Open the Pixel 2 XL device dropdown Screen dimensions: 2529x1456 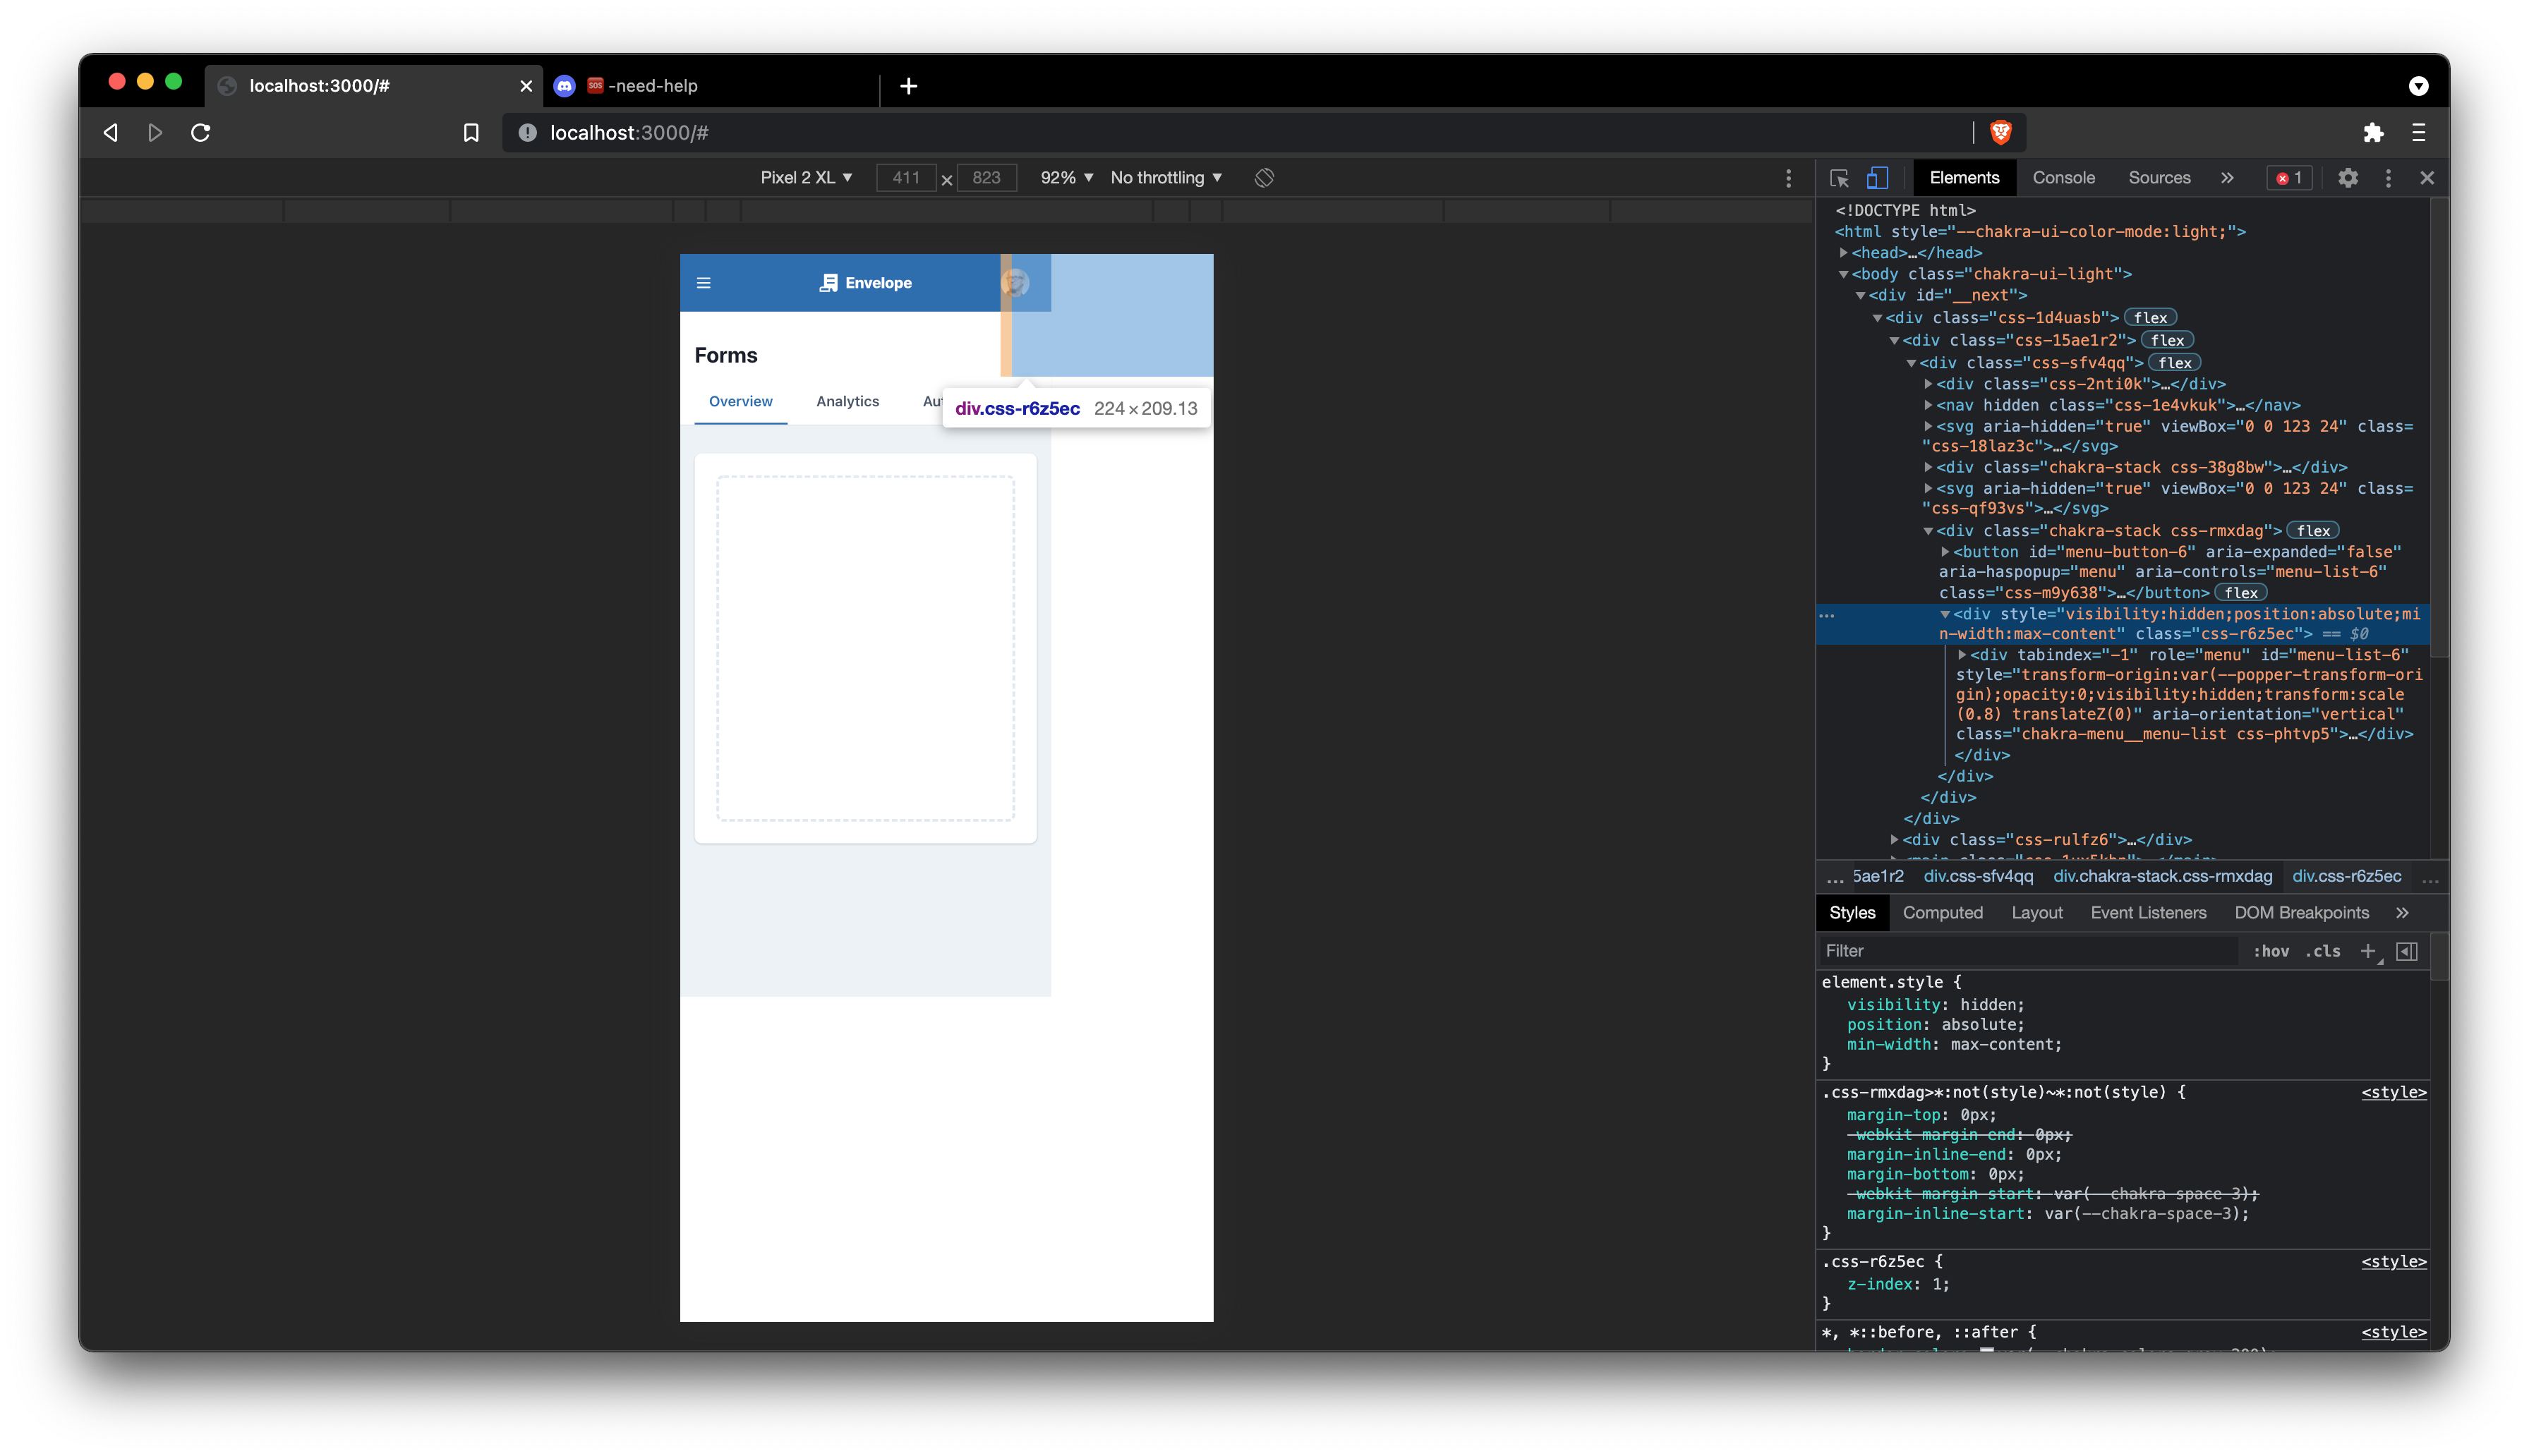pyautogui.click(x=806, y=177)
